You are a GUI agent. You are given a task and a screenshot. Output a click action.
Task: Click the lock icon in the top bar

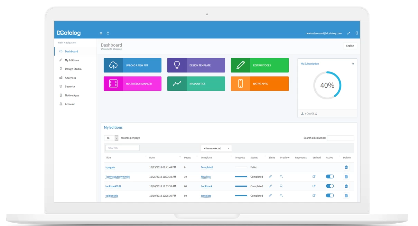click(x=108, y=33)
